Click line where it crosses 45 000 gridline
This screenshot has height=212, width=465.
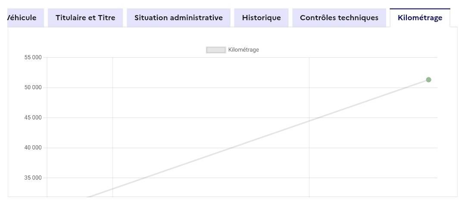tap(316, 118)
